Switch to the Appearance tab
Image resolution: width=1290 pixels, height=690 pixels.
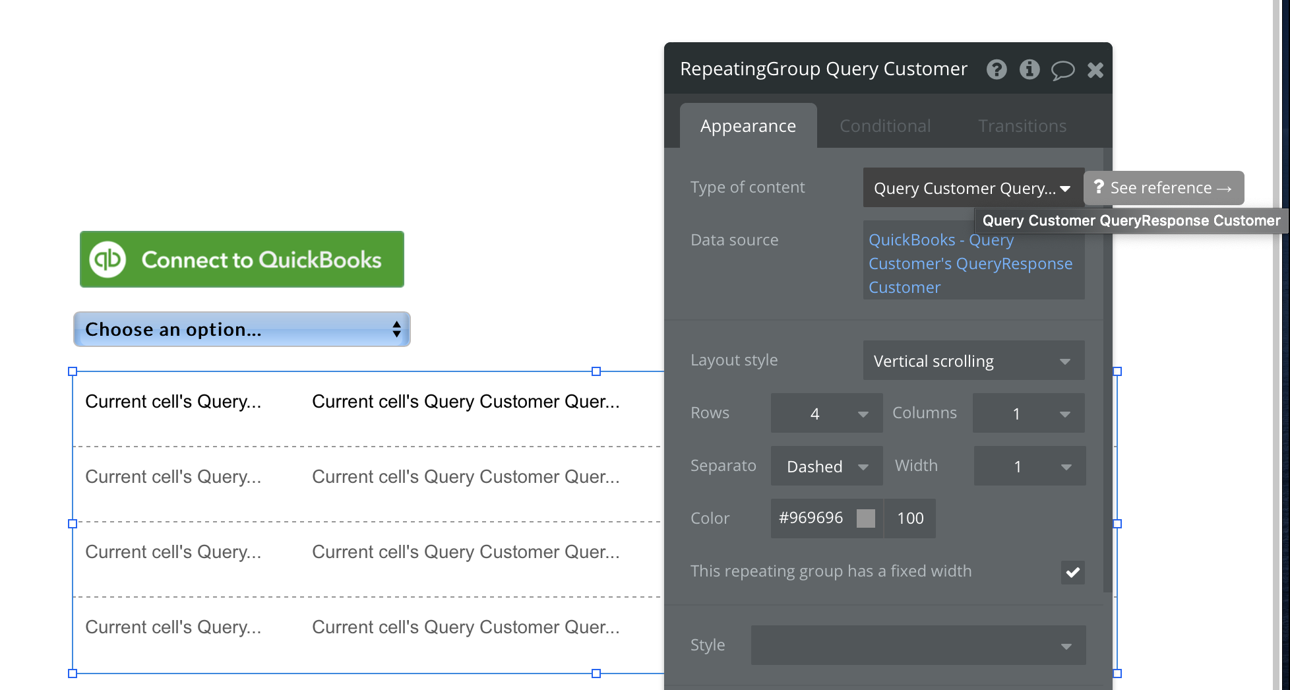click(x=748, y=125)
